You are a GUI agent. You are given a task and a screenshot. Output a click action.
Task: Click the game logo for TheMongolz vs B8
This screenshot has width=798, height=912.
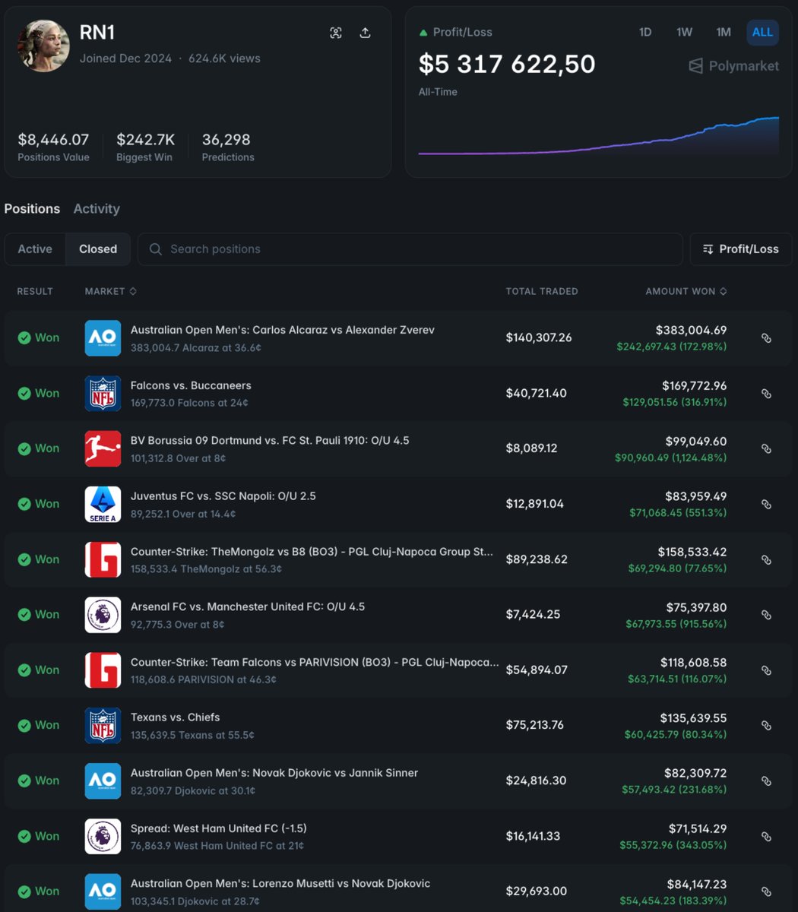pos(103,559)
